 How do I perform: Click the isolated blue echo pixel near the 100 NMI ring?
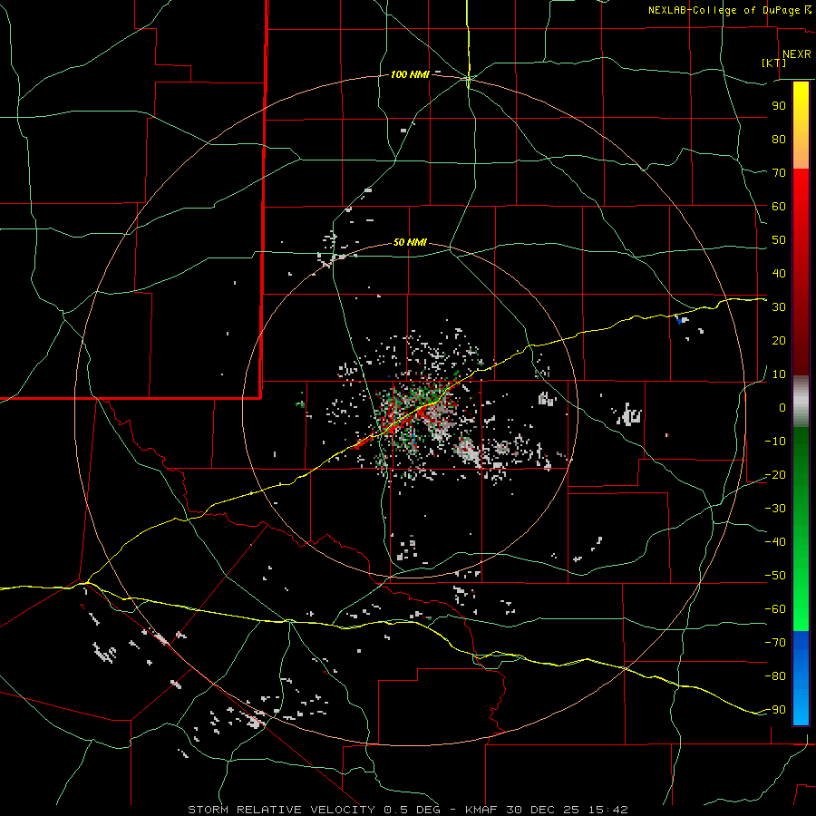click(678, 320)
